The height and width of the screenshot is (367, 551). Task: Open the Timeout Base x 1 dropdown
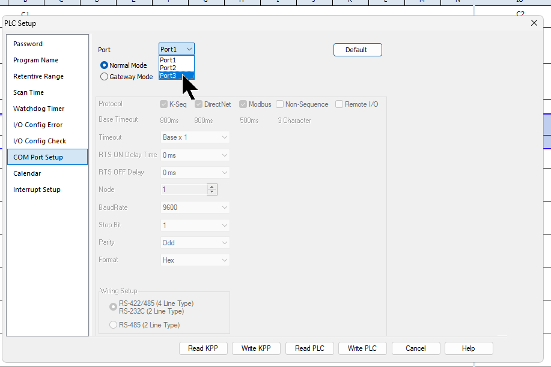(195, 137)
